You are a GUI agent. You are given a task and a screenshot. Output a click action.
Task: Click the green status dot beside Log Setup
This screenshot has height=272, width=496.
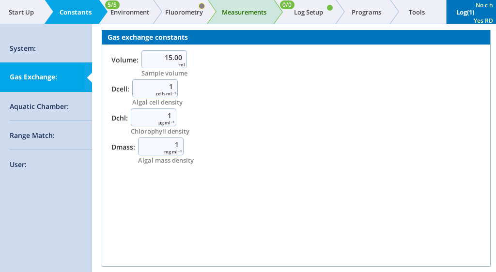[x=330, y=8]
